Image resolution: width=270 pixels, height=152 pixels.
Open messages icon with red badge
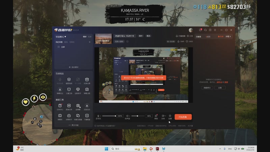[200, 30]
